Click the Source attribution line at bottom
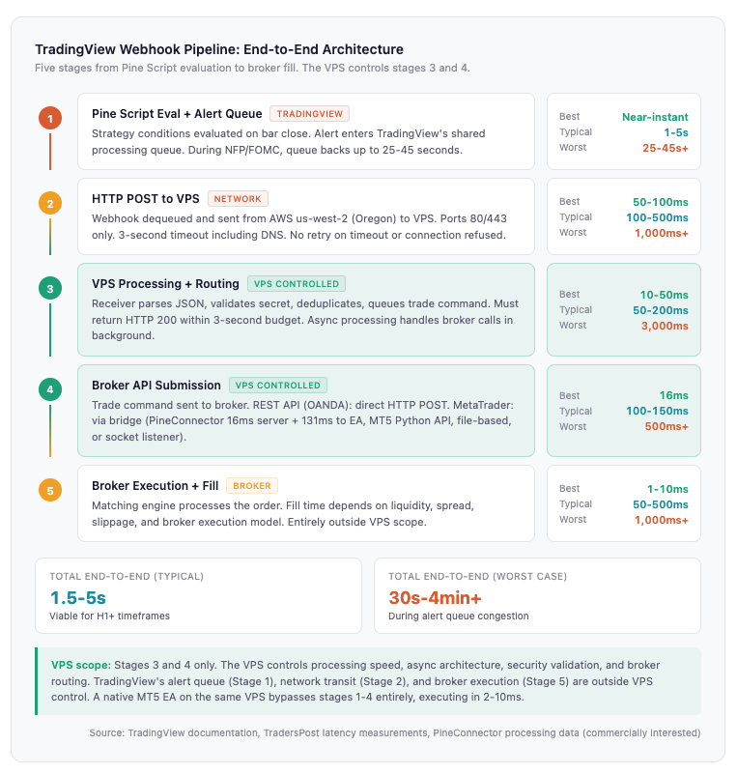Image resolution: width=737 pixels, height=774 pixels. (394, 733)
